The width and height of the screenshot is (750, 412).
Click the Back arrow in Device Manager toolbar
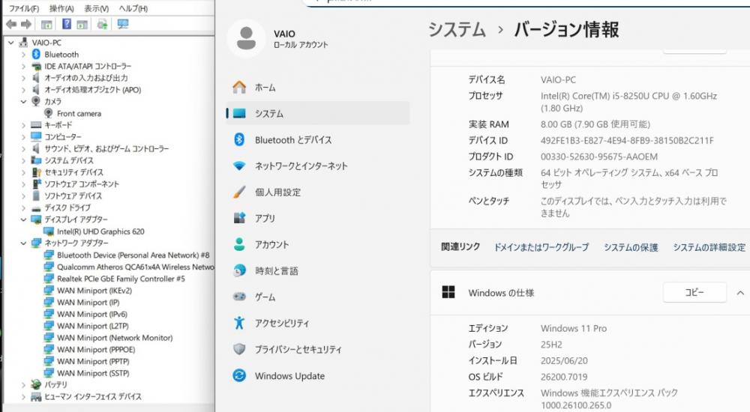pyautogui.click(x=11, y=24)
